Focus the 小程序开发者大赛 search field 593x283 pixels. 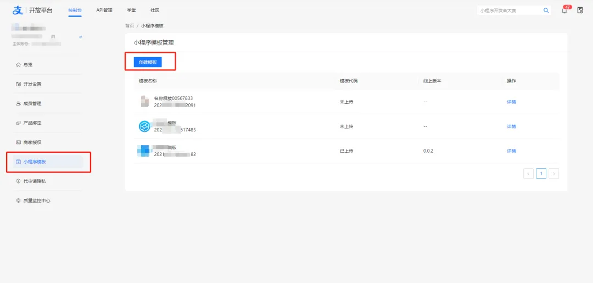510,10
